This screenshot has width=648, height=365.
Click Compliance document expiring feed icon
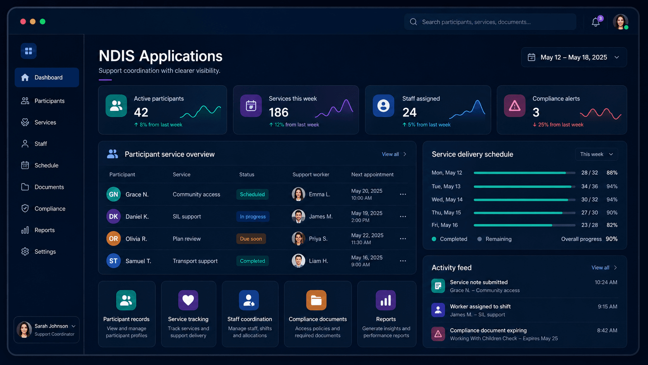pyautogui.click(x=438, y=334)
